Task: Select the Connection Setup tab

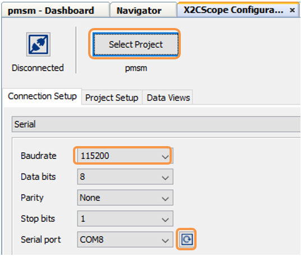Action: [x=42, y=97]
